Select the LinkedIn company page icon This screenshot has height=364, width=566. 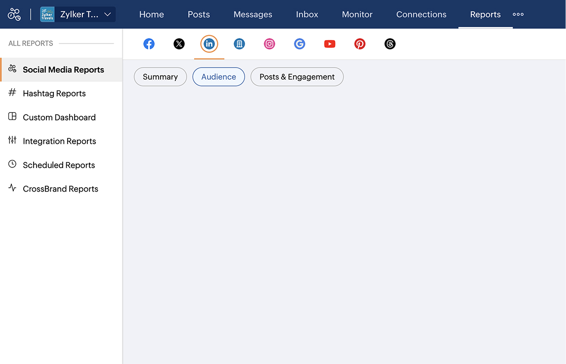click(x=240, y=44)
